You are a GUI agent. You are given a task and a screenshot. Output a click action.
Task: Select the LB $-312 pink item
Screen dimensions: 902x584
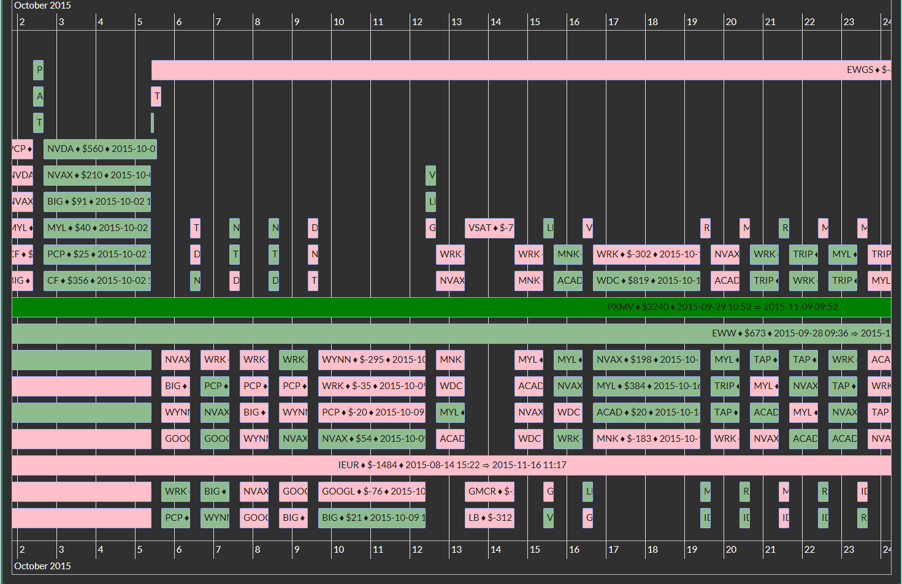(489, 518)
